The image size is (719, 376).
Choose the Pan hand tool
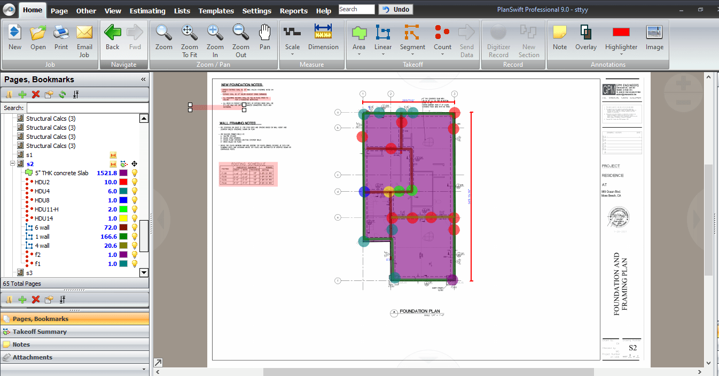click(265, 37)
